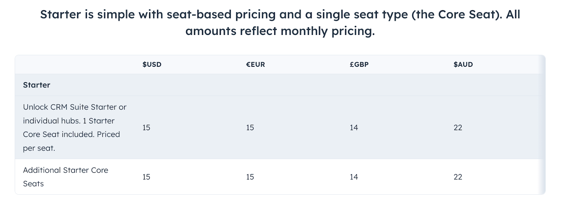The width and height of the screenshot is (561, 209).
Task: Click GBP price 14 for Additional Core Seats
Action: (x=354, y=177)
